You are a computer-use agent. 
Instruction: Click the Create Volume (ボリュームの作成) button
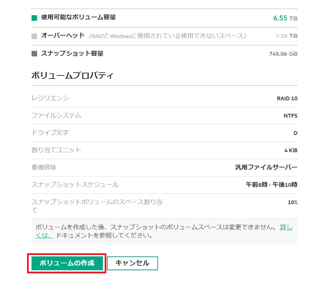pyautogui.click(x=67, y=263)
